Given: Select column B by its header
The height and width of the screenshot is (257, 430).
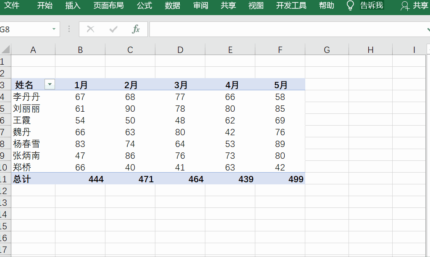Looking at the screenshot, I should 80,49.
